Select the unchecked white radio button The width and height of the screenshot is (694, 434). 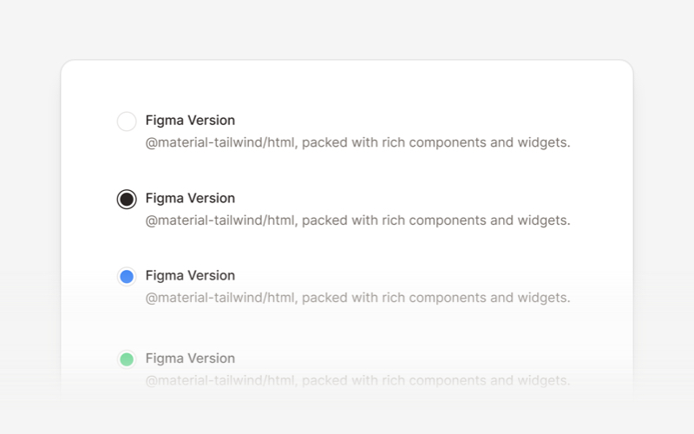click(x=127, y=122)
